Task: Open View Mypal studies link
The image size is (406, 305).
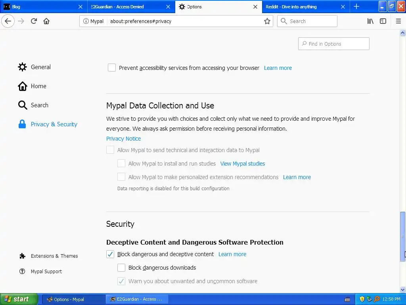Action: pyautogui.click(x=243, y=164)
